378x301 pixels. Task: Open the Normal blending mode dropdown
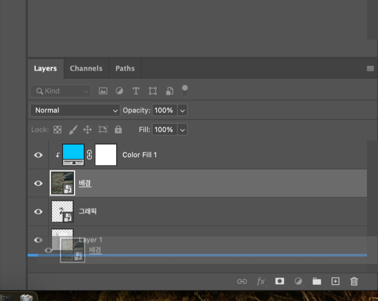click(75, 110)
